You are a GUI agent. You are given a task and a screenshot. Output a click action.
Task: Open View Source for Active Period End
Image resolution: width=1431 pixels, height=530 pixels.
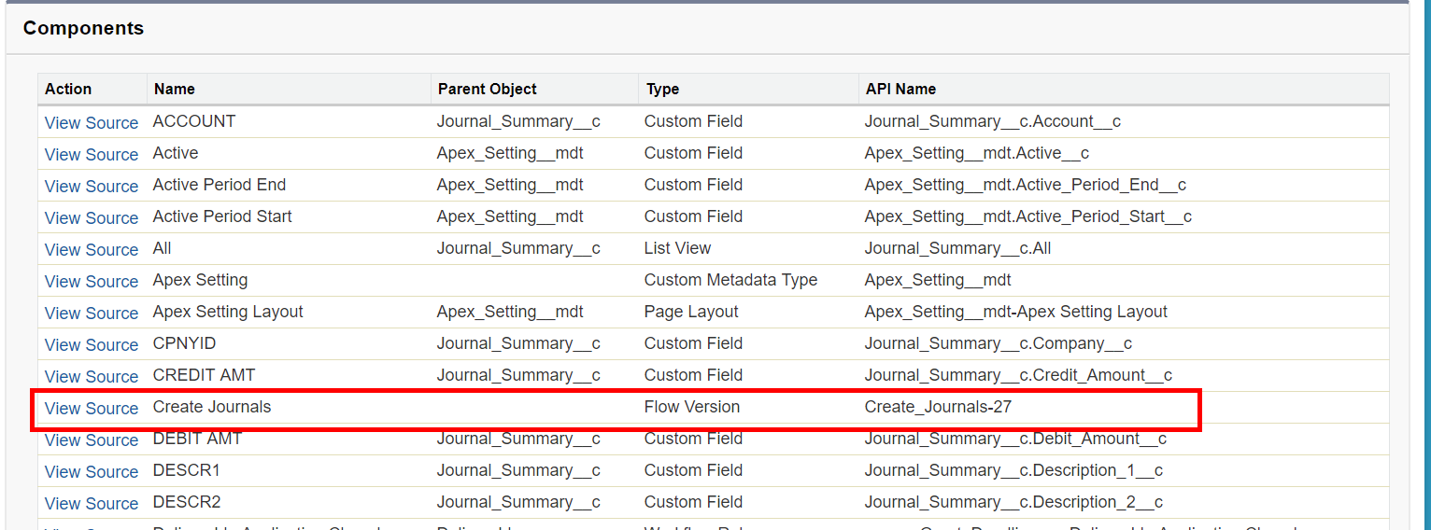(x=91, y=186)
